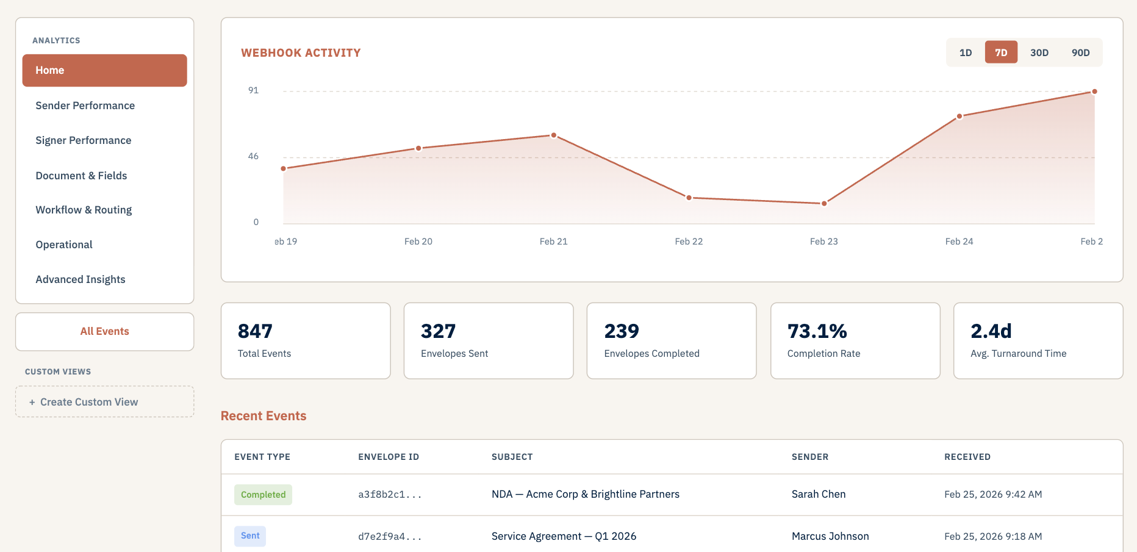
Task: Open Service Agreement — Q1 2026 envelope
Action: (x=564, y=536)
